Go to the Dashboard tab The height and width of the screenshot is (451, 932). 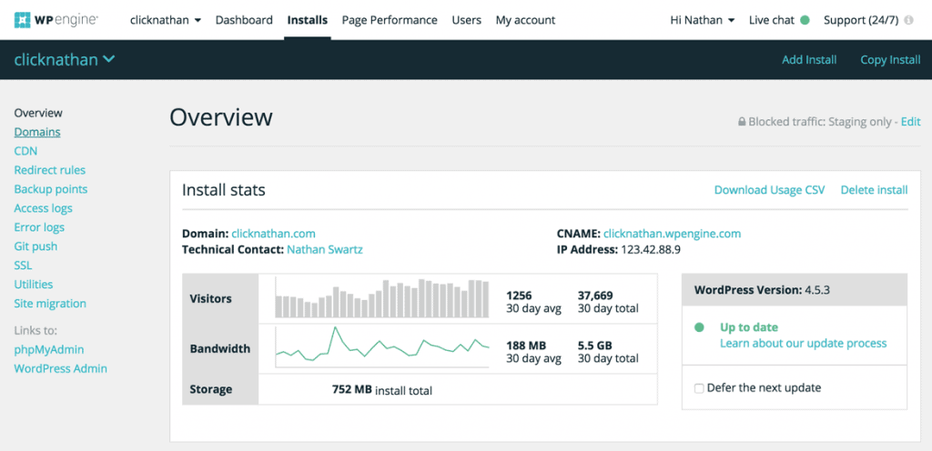coord(244,20)
